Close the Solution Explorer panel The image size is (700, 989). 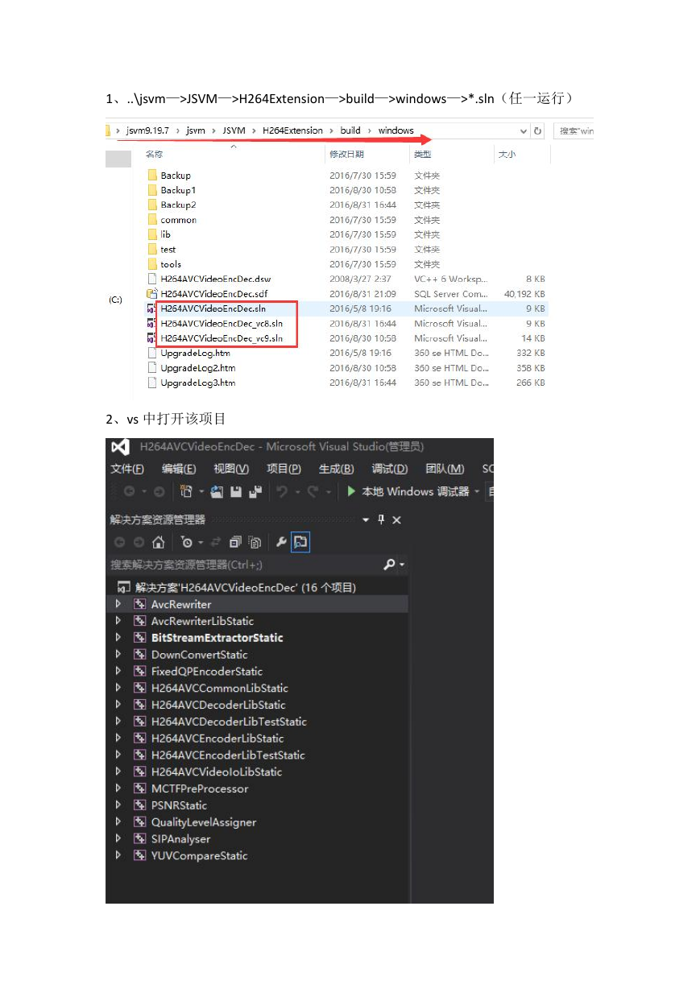click(396, 519)
